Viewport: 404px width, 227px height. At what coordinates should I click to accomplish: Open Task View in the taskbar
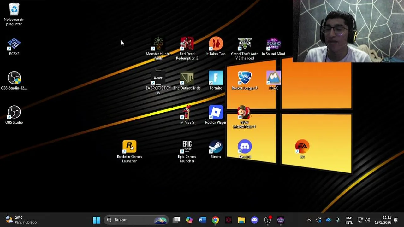pos(176,220)
